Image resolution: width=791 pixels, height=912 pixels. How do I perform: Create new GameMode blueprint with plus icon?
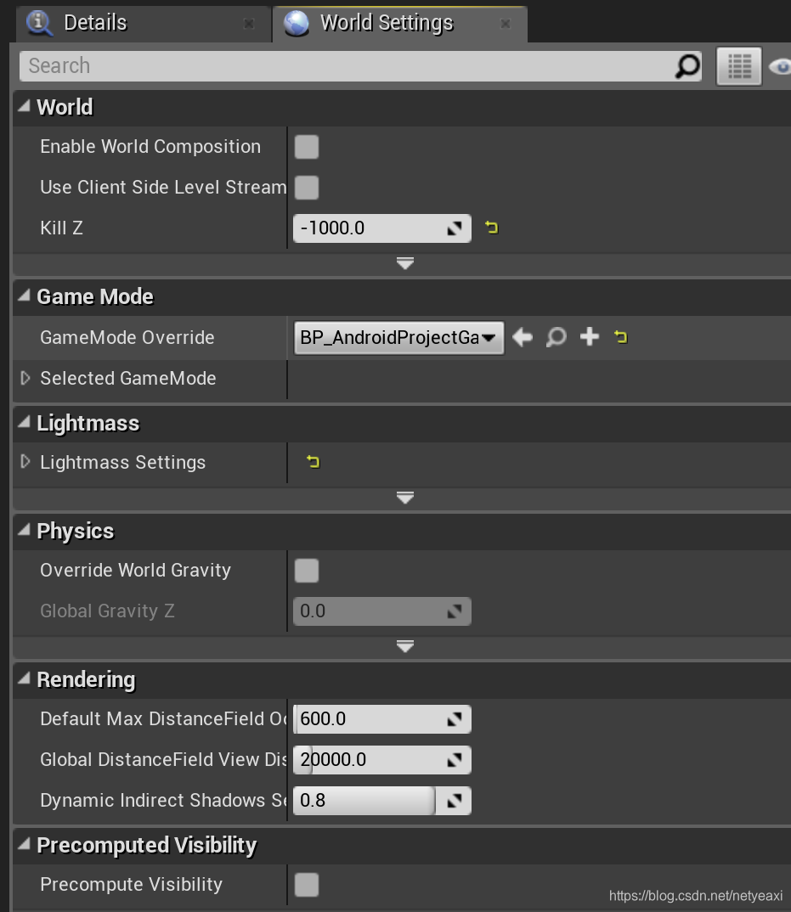590,336
